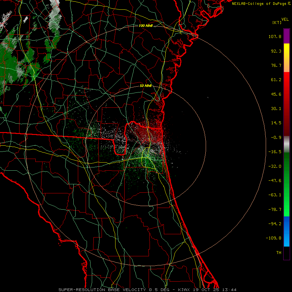
Task: Click the -16.5 legend value
Action: pyautogui.click(x=275, y=152)
